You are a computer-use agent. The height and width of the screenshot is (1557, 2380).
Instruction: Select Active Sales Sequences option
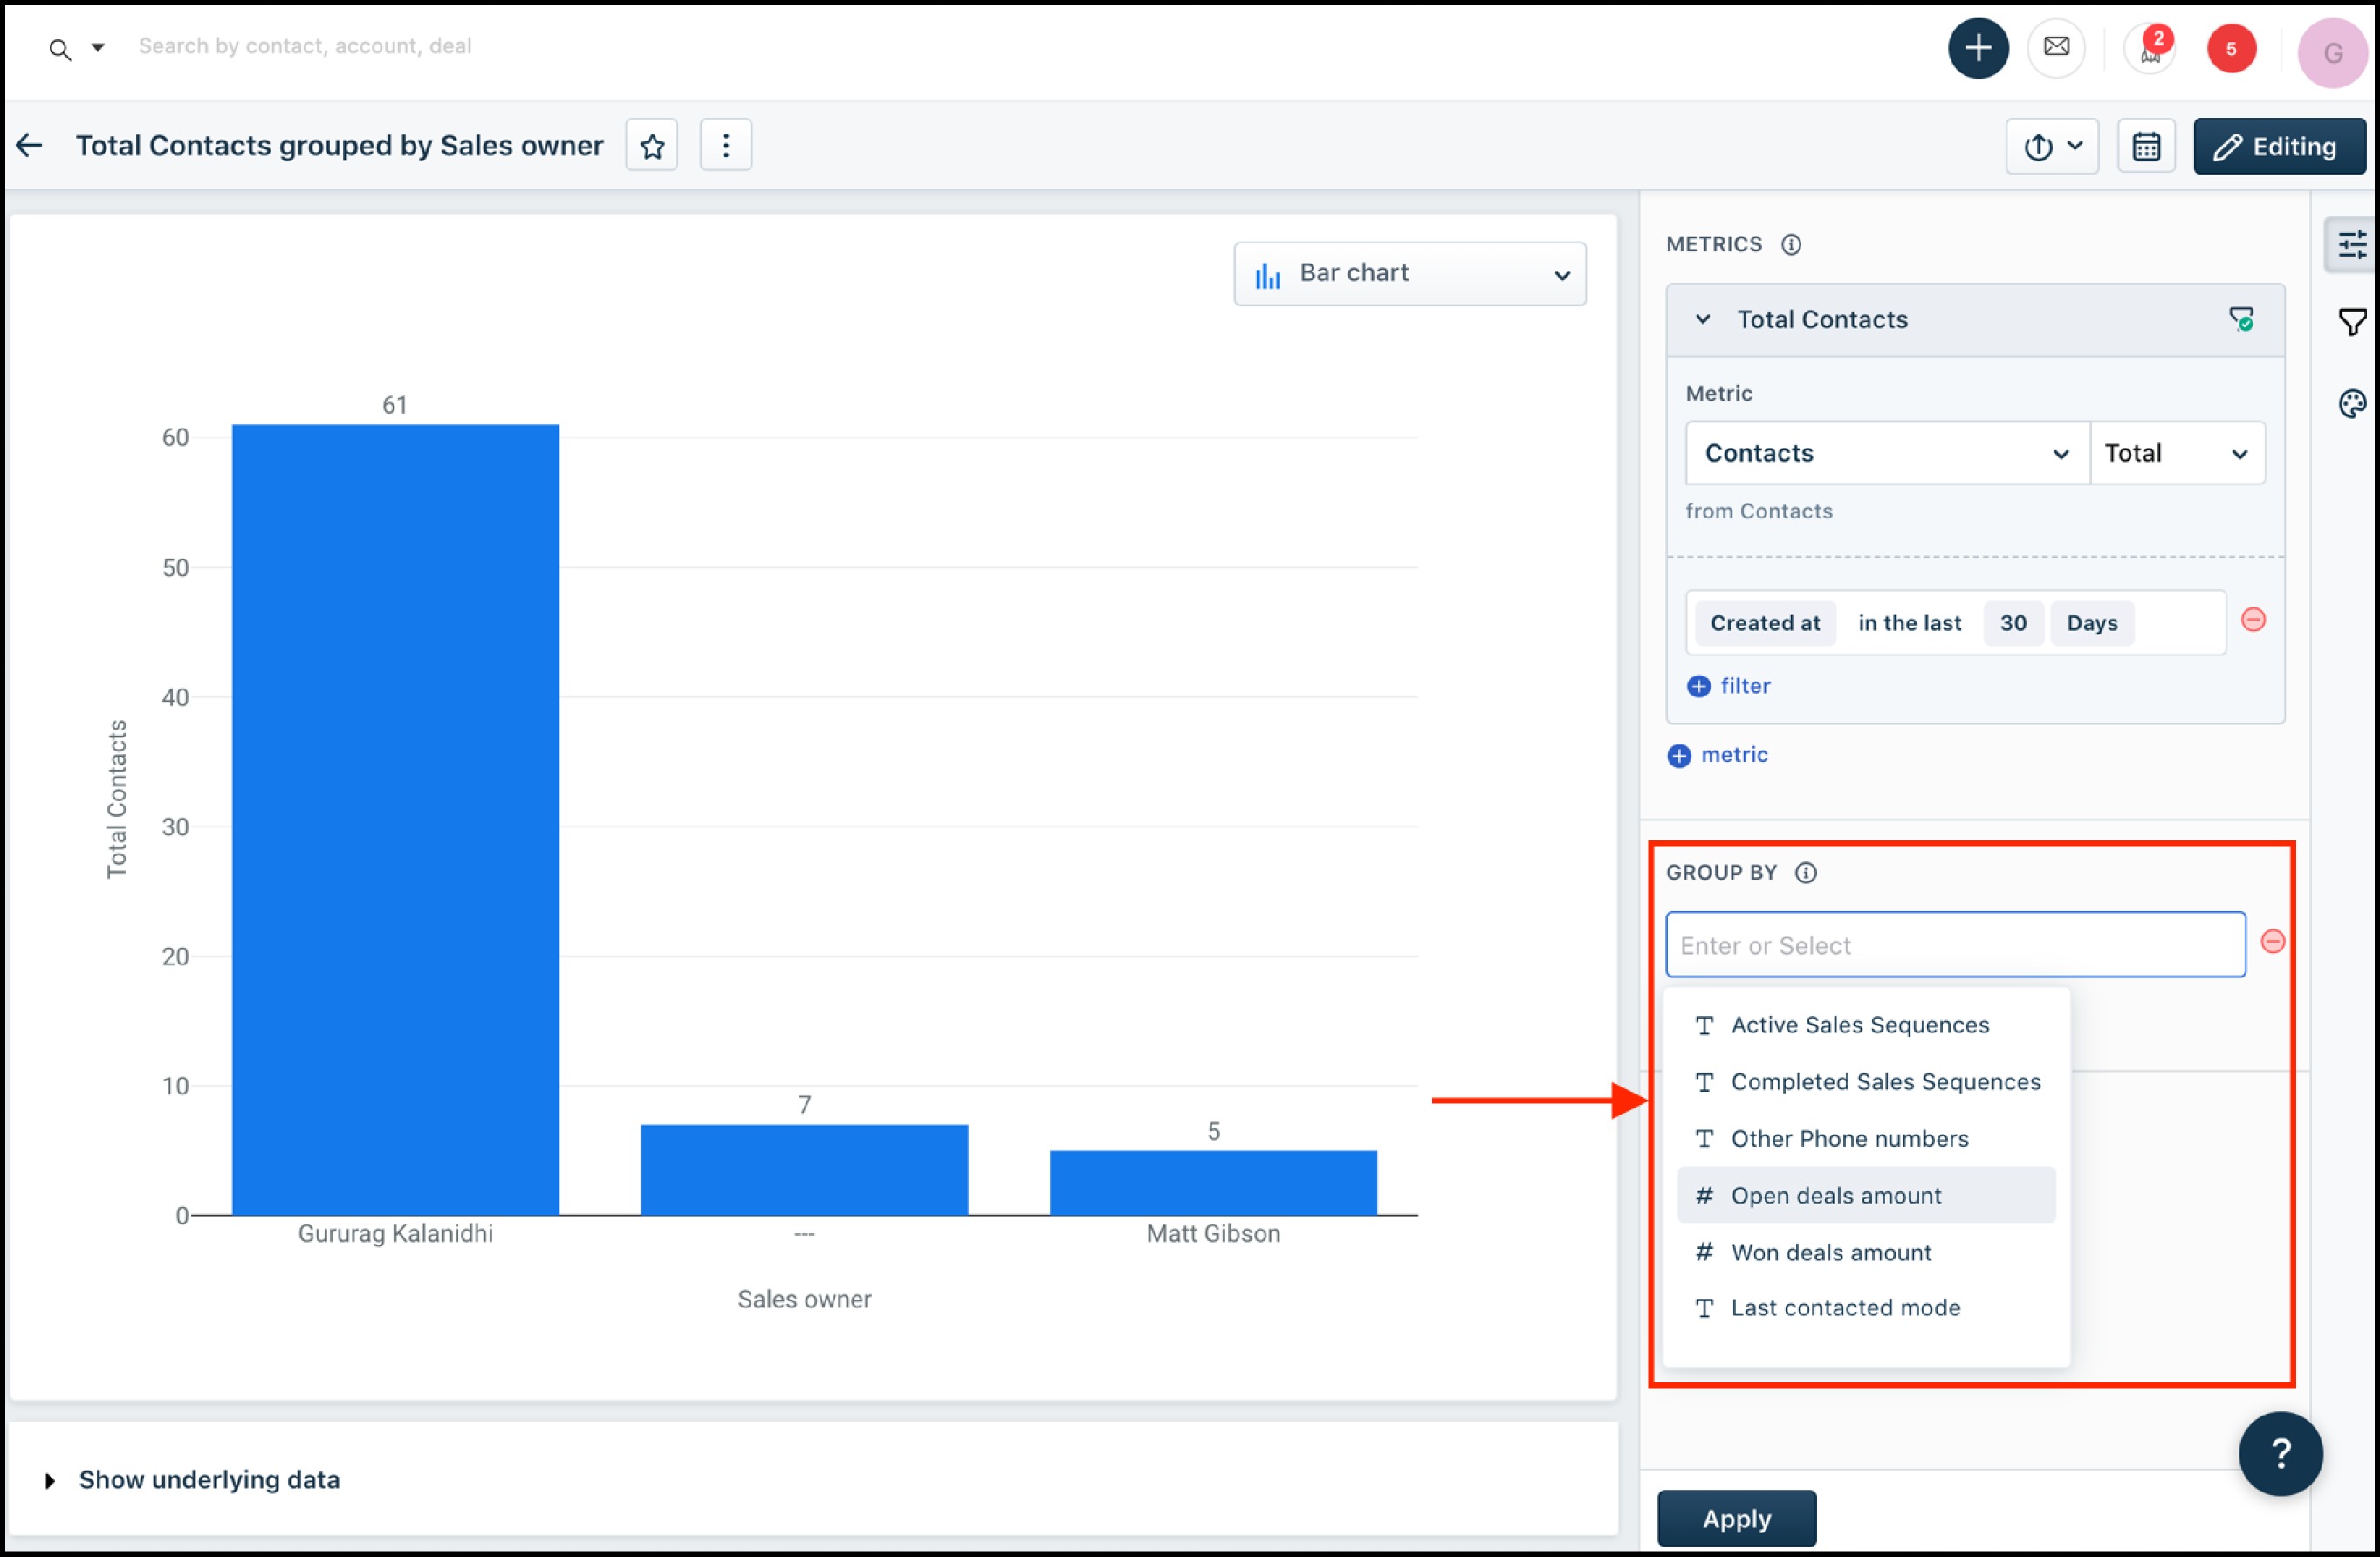1866,1025
